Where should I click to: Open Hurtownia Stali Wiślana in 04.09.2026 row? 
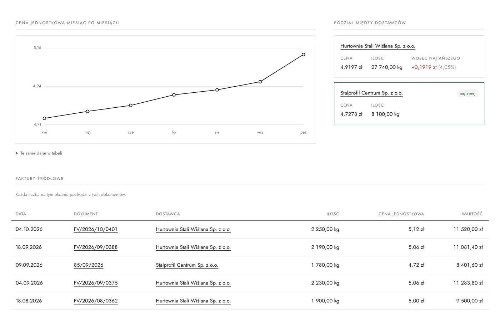pyautogui.click(x=193, y=283)
